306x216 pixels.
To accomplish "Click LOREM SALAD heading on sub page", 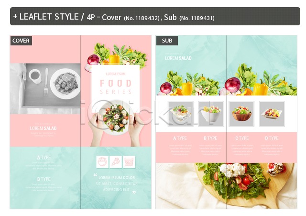I will [x=178, y=58].
